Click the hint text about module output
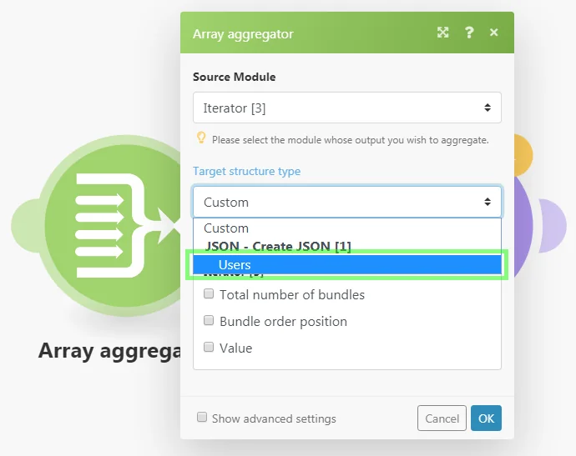 [350, 140]
